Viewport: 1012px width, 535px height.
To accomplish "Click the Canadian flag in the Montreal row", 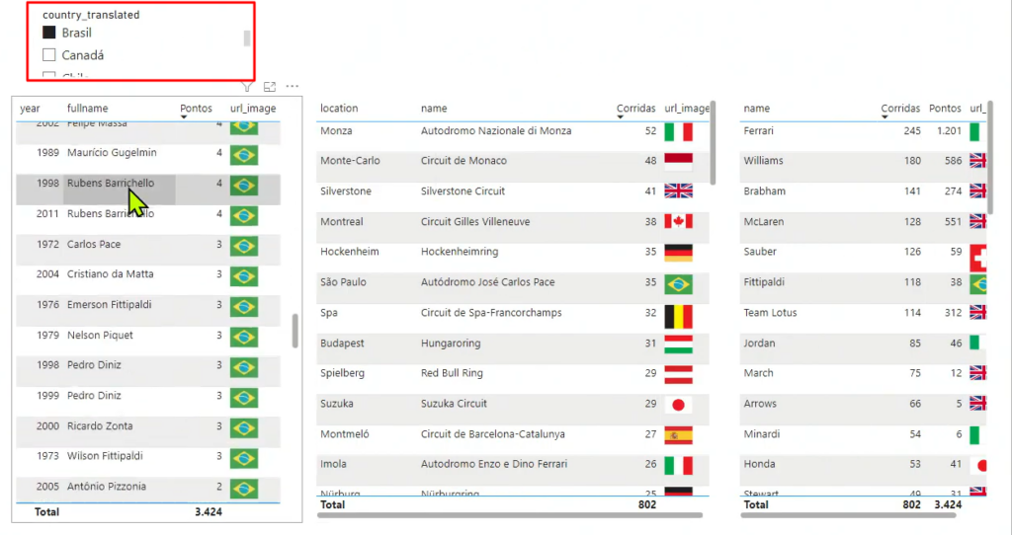I will point(678,222).
